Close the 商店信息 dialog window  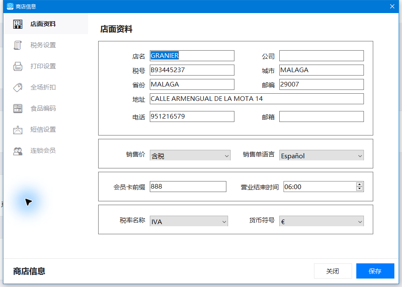click(392, 6)
